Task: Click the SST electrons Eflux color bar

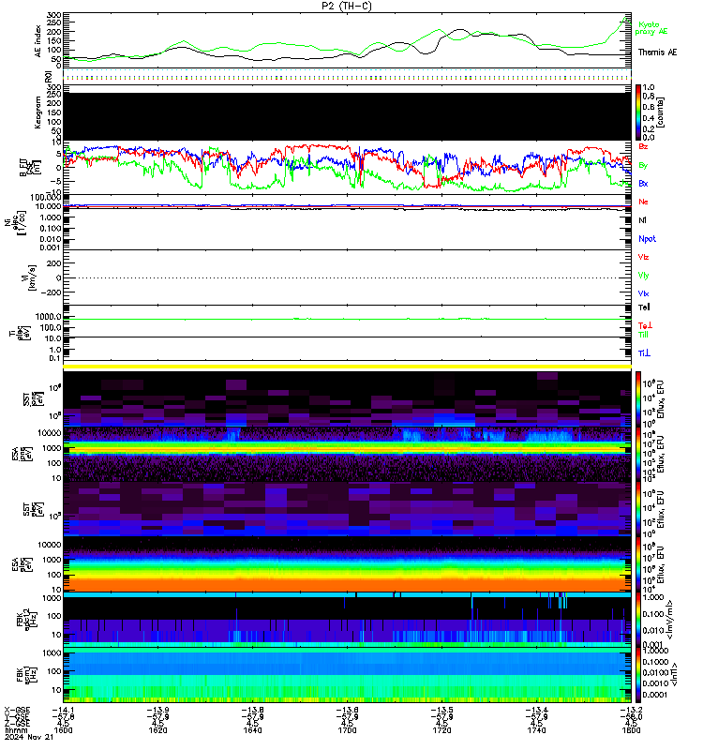Action: 638,509
